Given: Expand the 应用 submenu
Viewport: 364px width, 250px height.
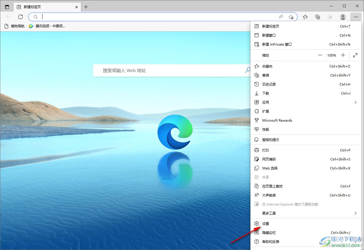Looking at the screenshot, I should (x=306, y=102).
